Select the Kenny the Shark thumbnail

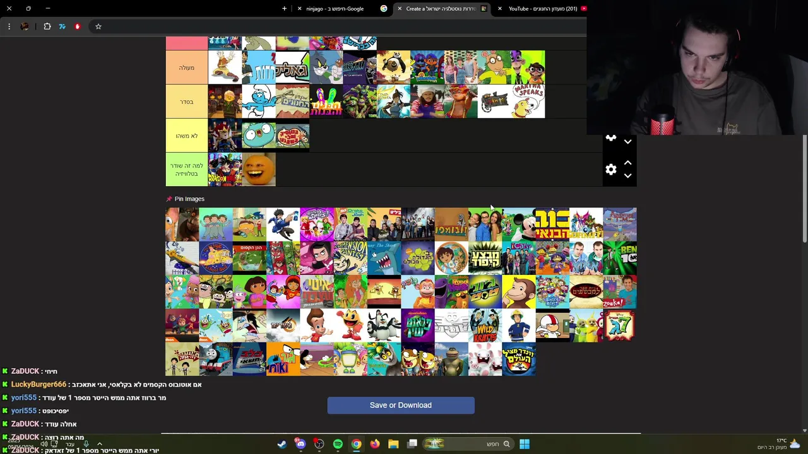[x=384, y=259]
